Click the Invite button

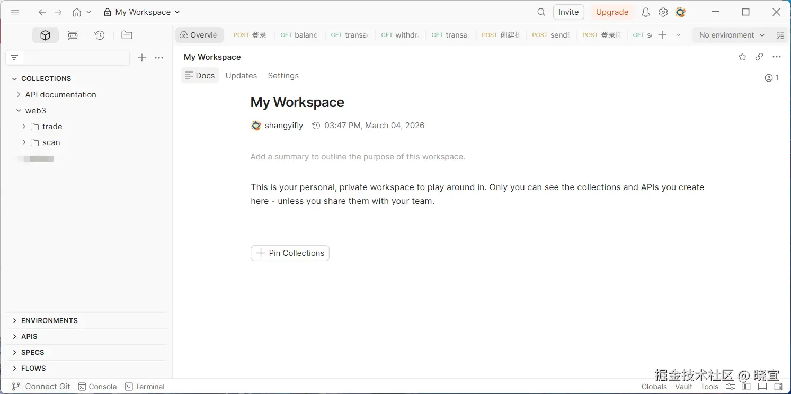pyautogui.click(x=568, y=12)
